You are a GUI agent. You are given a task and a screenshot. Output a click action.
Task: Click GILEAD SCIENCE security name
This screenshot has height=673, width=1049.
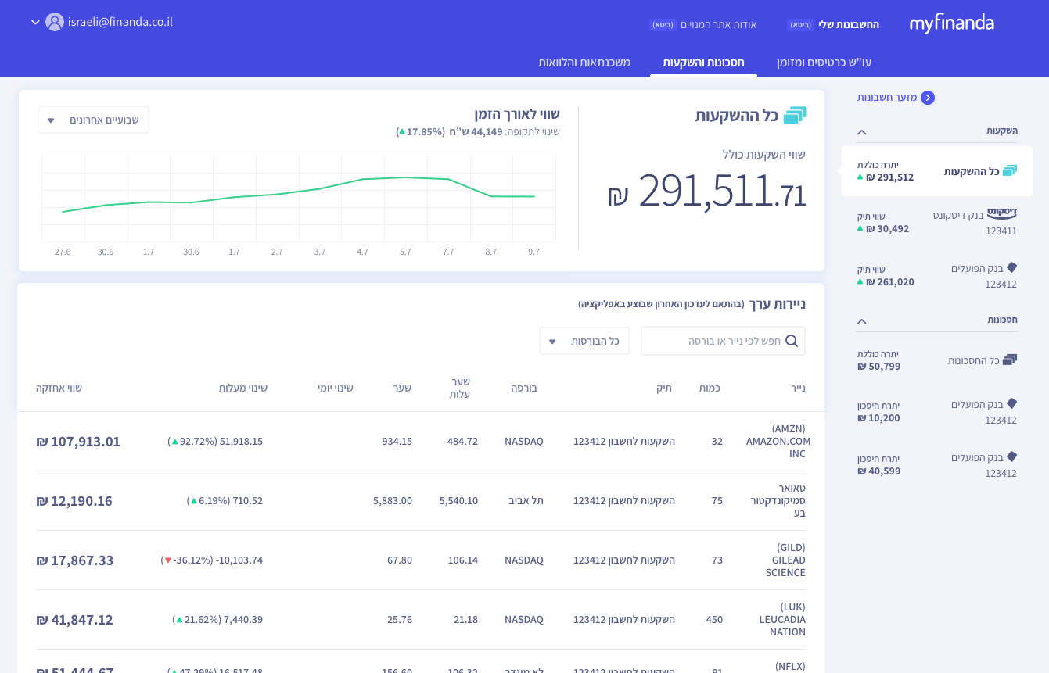[785, 560]
